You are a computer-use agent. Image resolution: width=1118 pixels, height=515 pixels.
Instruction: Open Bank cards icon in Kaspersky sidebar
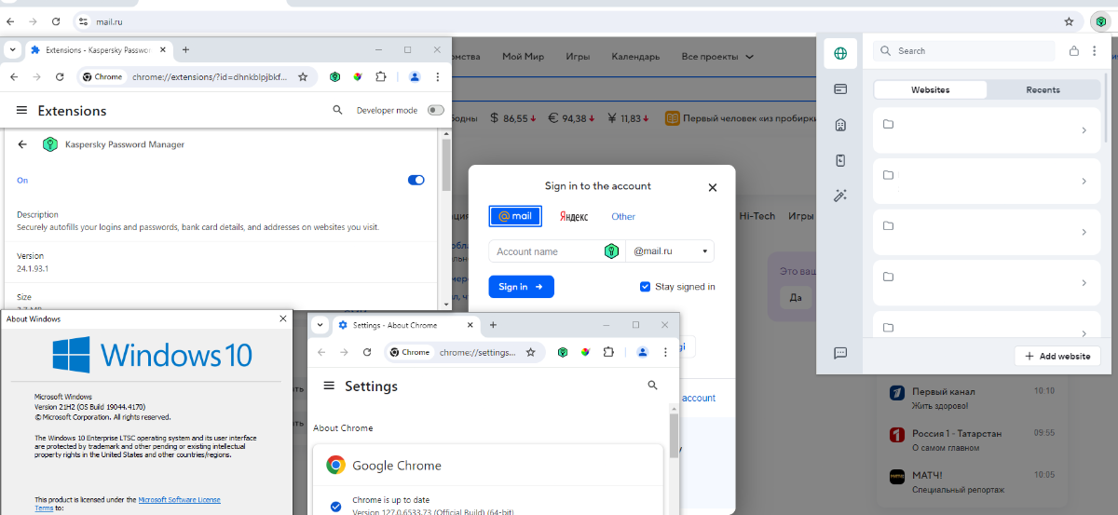coord(840,89)
